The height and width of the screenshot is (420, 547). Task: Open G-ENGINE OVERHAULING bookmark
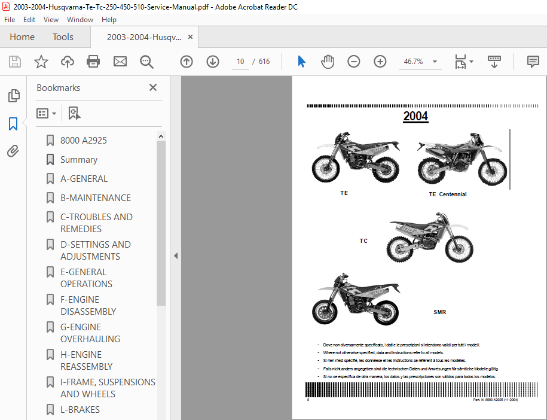click(90, 333)
